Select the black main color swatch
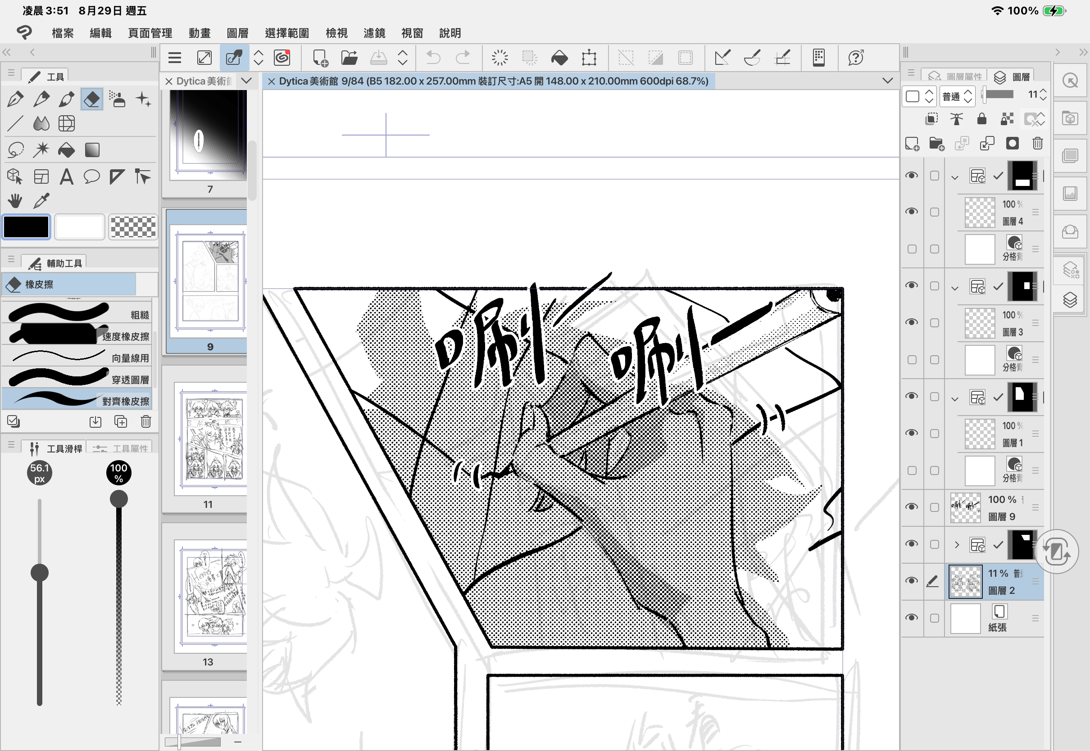1090x751 pixels. click(x=27, y=227)
